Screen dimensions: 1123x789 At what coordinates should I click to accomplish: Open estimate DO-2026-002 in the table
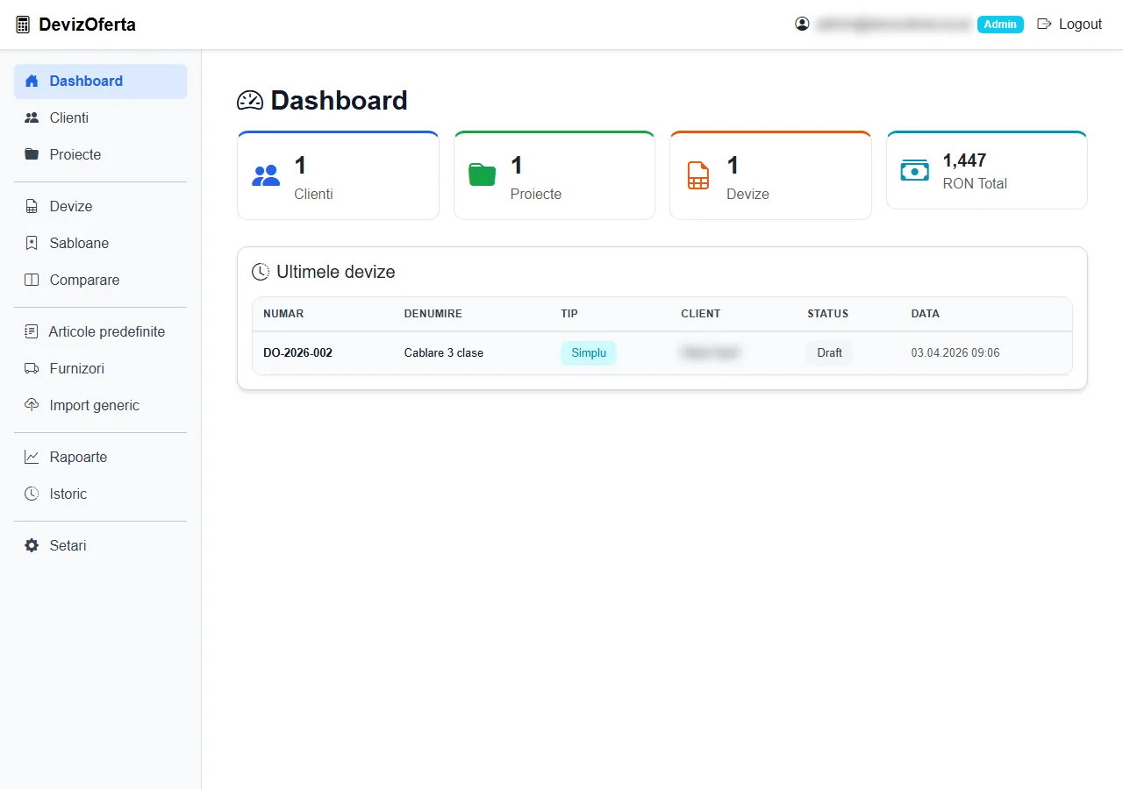tap(297, 353)
